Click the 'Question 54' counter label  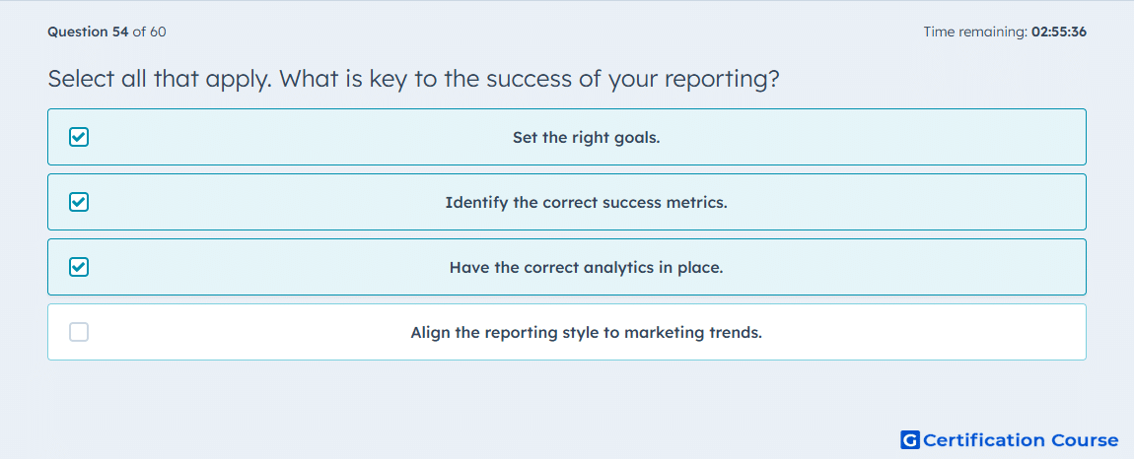pyautogui.click(x=88, y=32)
